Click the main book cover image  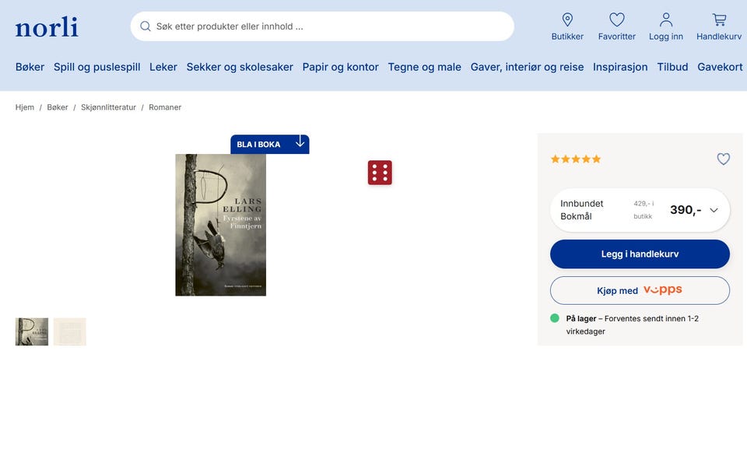click(x=220, y=225)
